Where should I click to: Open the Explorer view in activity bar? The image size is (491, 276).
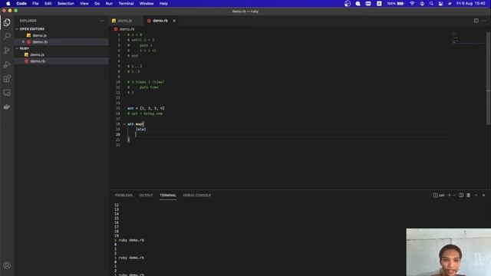(x=7, y=22)
